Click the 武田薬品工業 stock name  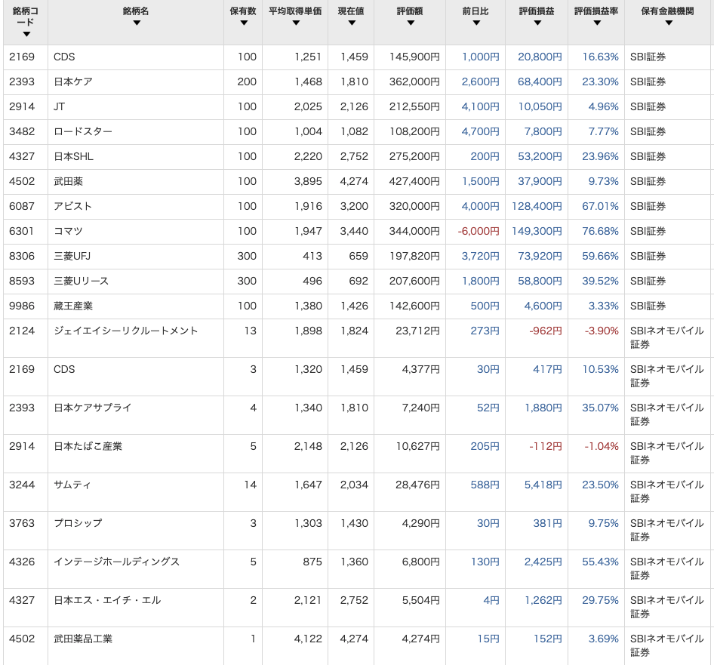83,639
